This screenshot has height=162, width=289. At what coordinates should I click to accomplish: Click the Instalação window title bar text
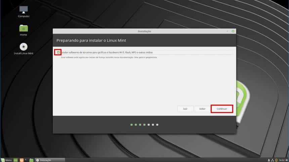[x=144, y=31]
